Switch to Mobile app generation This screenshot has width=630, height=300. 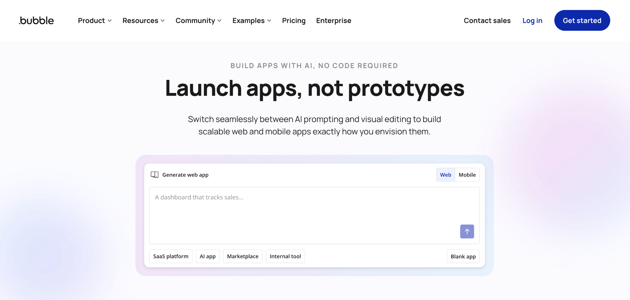point(467,175)
